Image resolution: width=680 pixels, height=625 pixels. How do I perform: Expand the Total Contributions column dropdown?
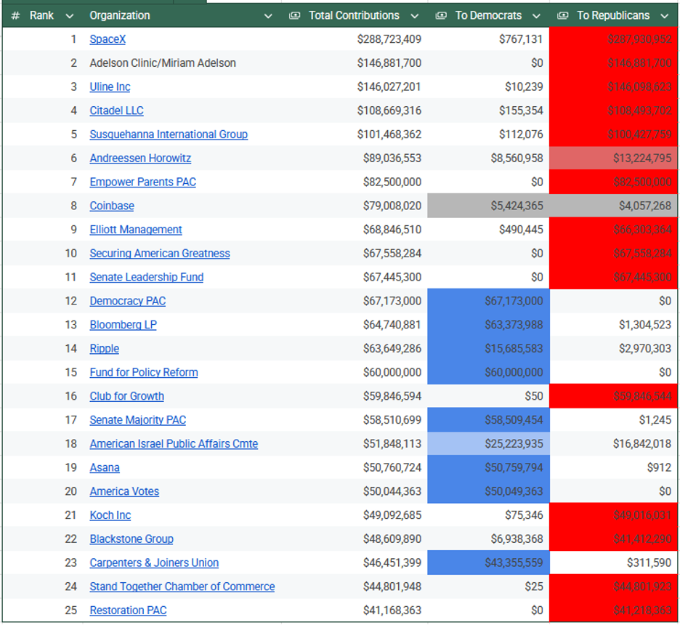coord(415,16)
